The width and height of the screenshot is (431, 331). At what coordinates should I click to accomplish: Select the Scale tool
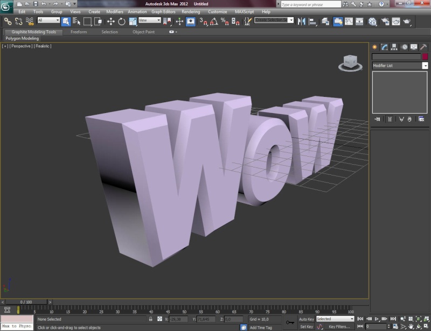point(133,22)
